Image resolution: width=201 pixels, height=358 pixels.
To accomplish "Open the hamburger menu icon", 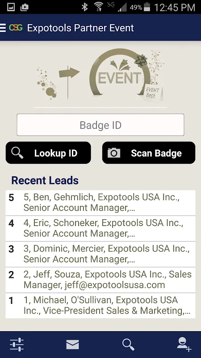I will click(x=3, y=28).
